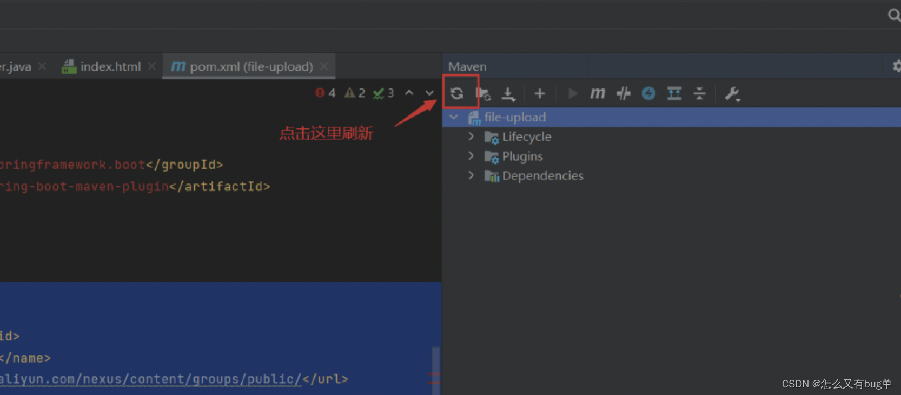
Task: Open Maven Settings wrench icon
Action: click(x=732, y=94)
